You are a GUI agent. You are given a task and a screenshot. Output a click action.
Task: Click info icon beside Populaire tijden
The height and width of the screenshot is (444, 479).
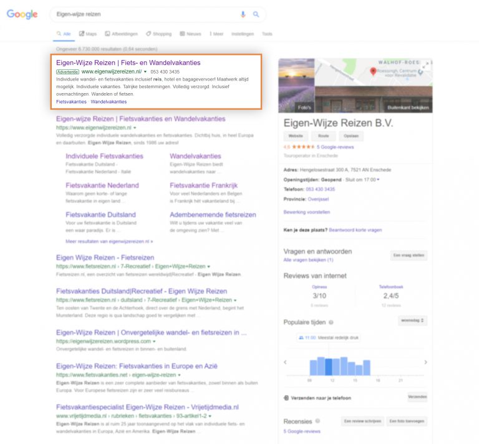(x=331, y=322)
